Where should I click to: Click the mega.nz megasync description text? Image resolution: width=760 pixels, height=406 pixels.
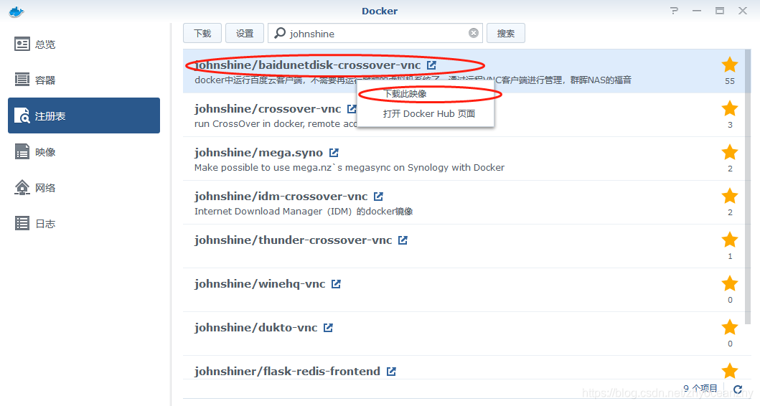coord(349,168)
